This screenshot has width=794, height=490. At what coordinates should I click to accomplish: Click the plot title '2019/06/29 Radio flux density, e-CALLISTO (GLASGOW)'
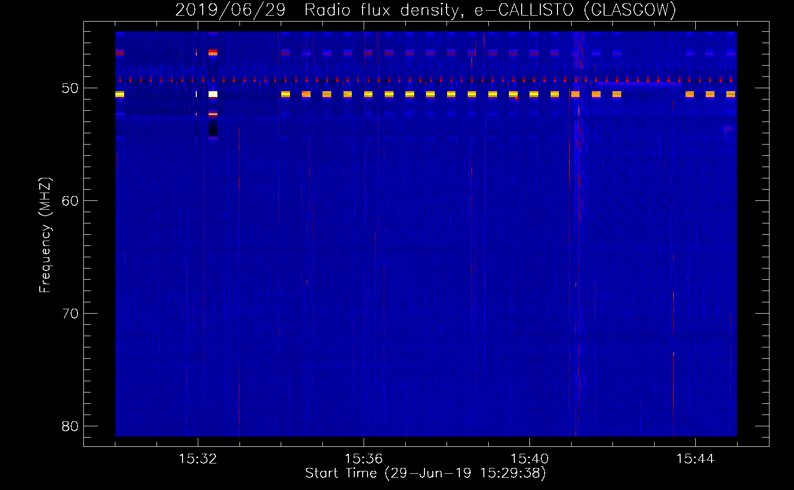426,10
